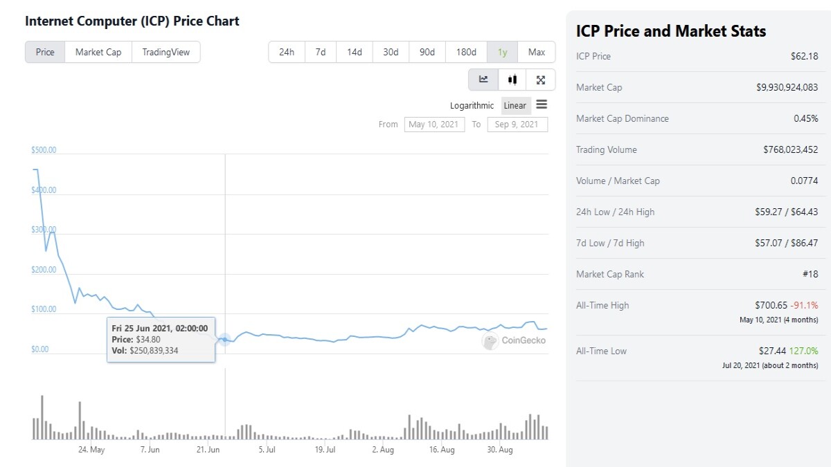Choose Max time range
This screenshot has width=831, height=467.
point(537,52)
